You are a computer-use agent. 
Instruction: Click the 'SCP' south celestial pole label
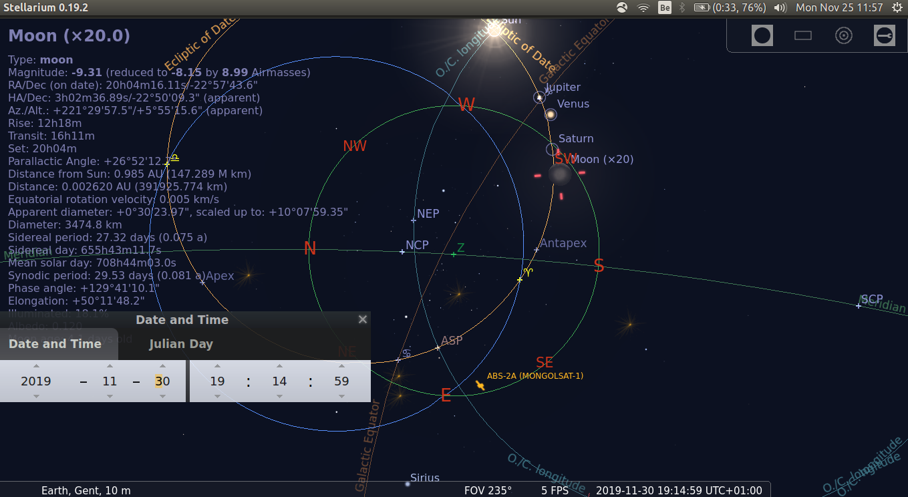coord(872,299)
